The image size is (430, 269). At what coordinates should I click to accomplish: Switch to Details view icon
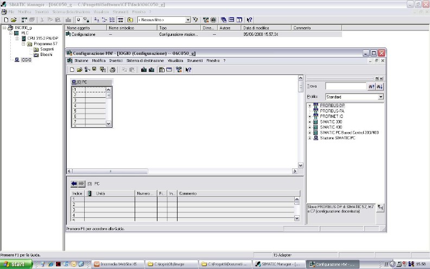(x=120, y=20)
